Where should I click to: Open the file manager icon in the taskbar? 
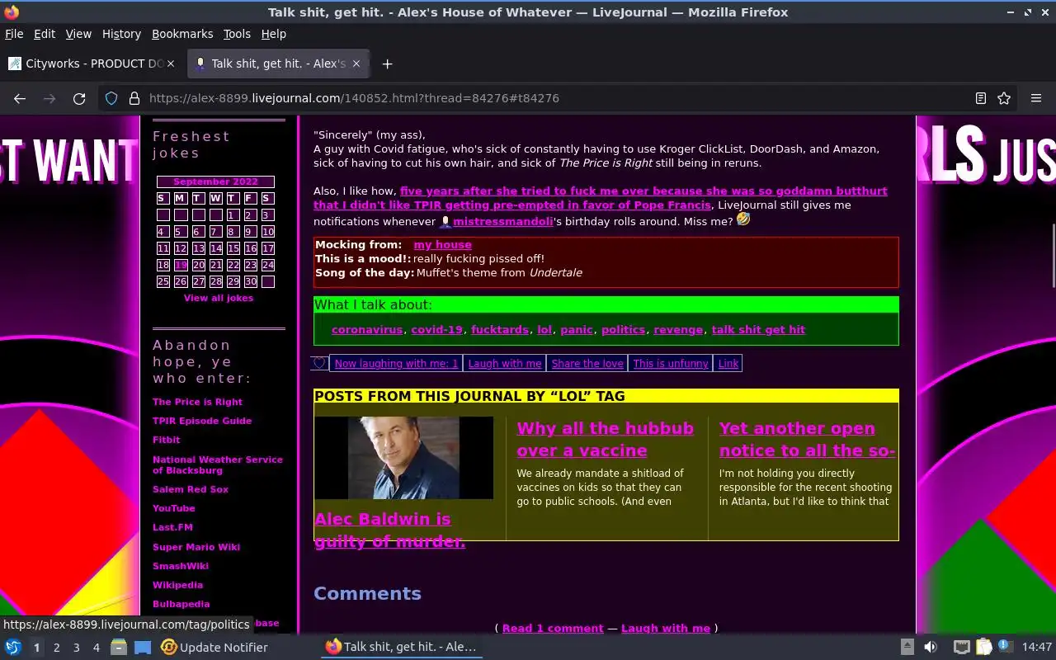tap(119, 647)
